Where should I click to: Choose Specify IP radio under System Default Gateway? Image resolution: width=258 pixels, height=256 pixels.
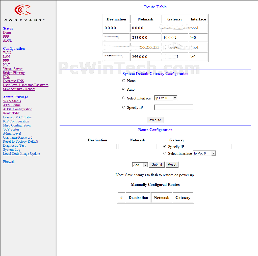(123, 107)
